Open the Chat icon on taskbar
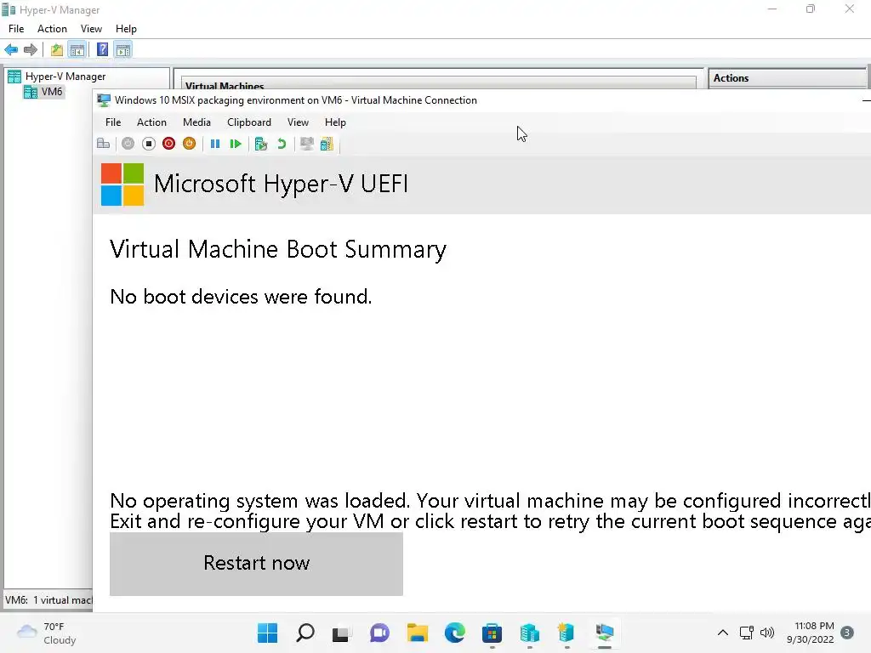Screen dimensions: 871x653 [379, 633]
